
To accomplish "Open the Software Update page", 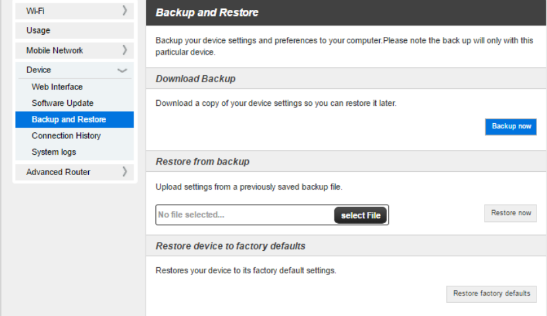I will pyautogui.click(x=63, y=103).
